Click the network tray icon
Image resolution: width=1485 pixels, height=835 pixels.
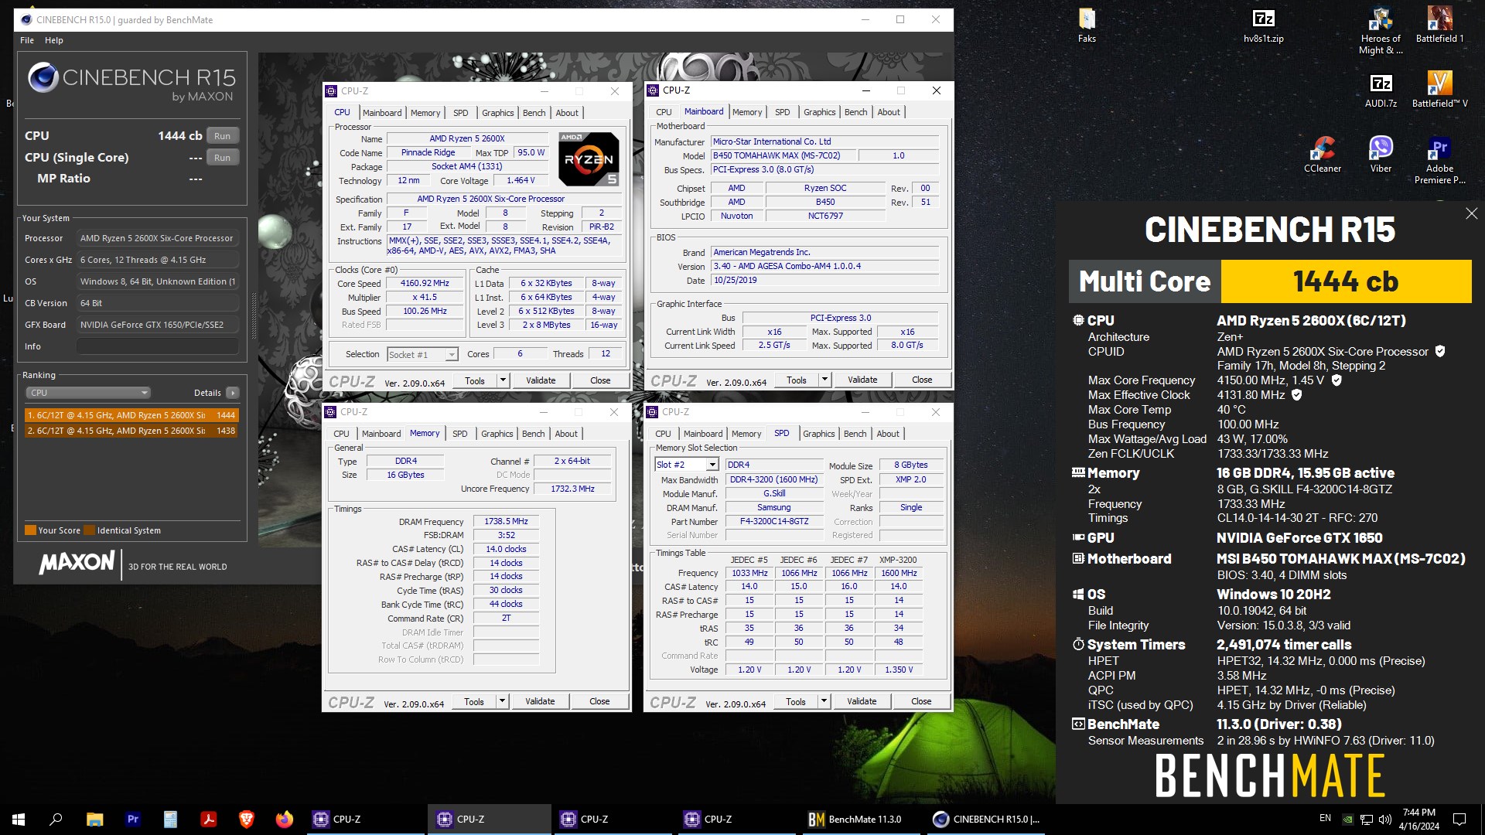click(x=1367, y=819)
